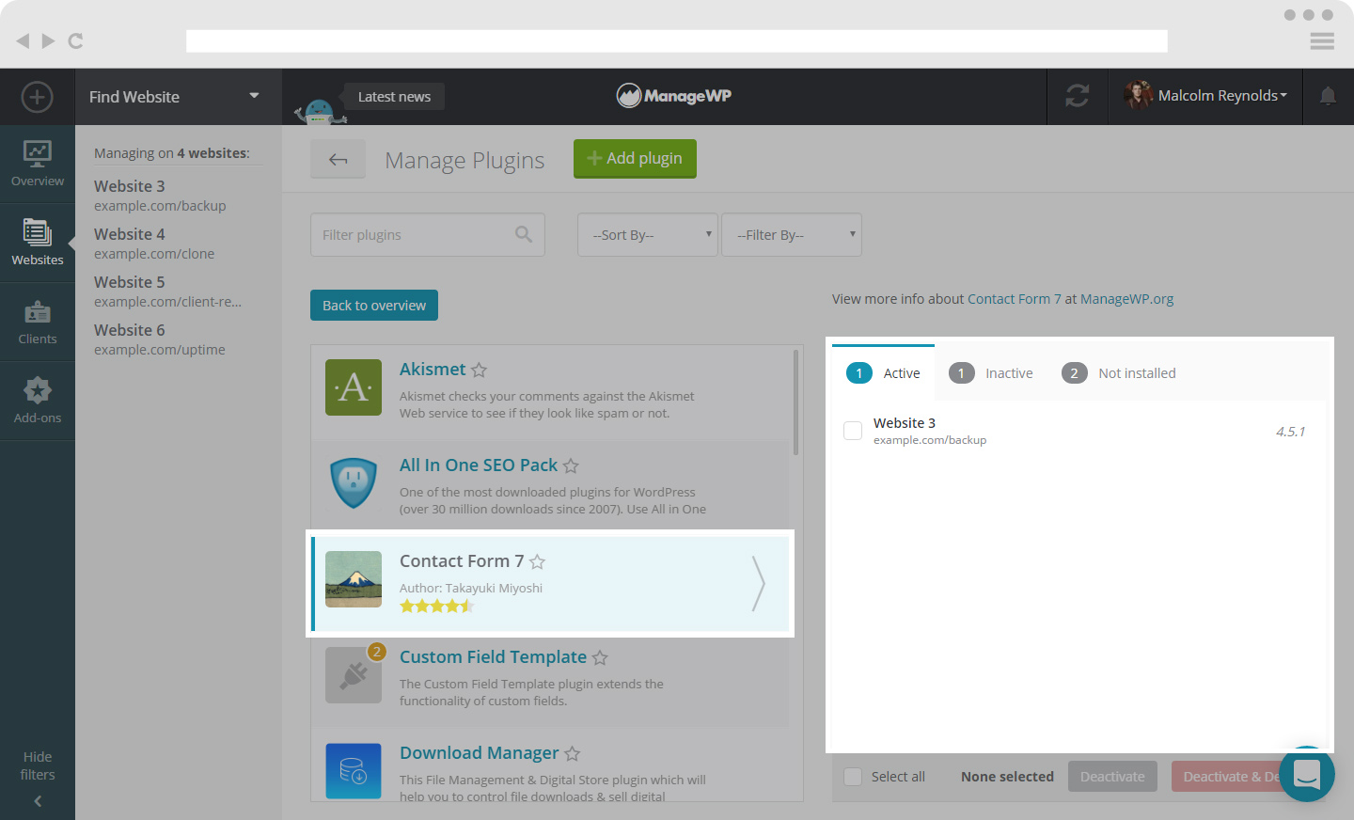1354x820 pixels.
Task: Tick the Website 3 checkbox
Action: [x=853, y=431]
